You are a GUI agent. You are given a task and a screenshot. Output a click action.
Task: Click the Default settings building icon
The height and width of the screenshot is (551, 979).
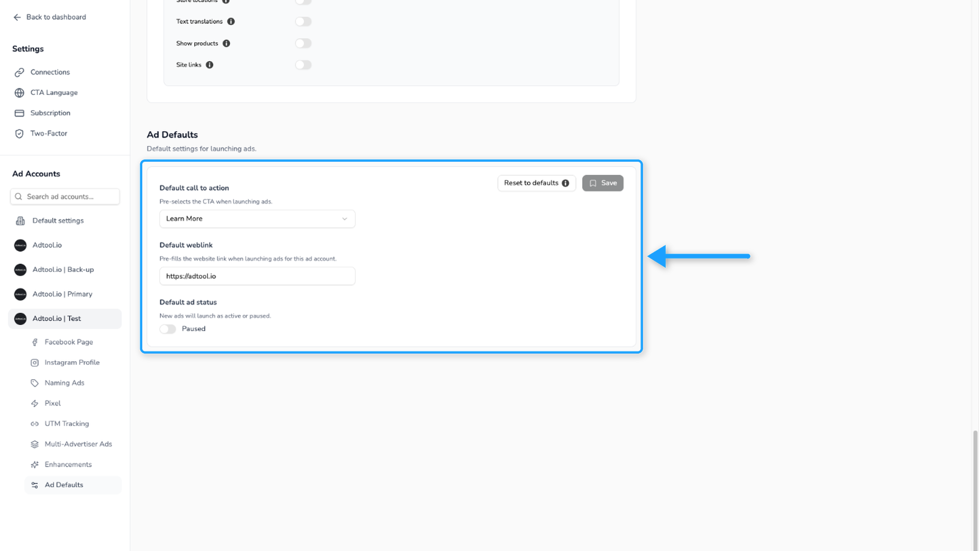[x=20, y=221]
